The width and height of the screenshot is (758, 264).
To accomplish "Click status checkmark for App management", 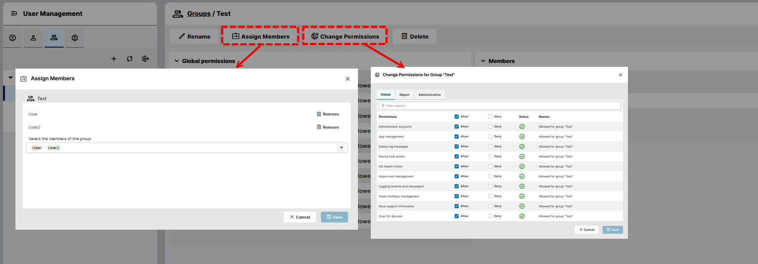I will (x=522, y=137).
